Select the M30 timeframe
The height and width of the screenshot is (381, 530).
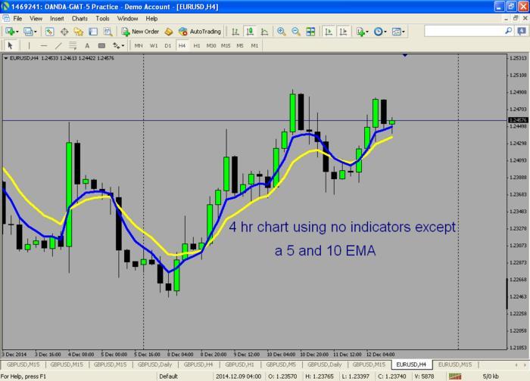pyautogui.click(x=211, y=45)
